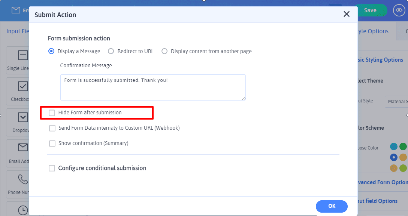Expand Advanced Form Options section
Image resolution: width=408 pixels, height=216 pixels.
(380, 182)
